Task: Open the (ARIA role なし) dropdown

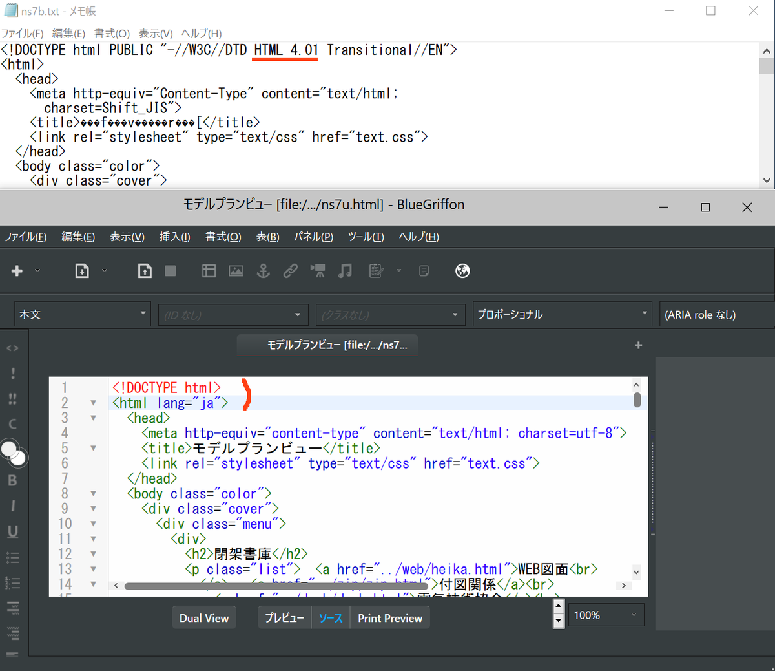Action: (x=717, y=314)
